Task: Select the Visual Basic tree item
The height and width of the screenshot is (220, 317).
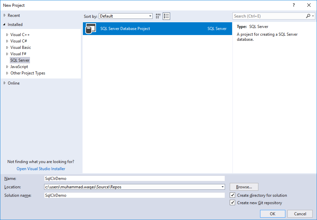Action: click(x=21, y=48)
